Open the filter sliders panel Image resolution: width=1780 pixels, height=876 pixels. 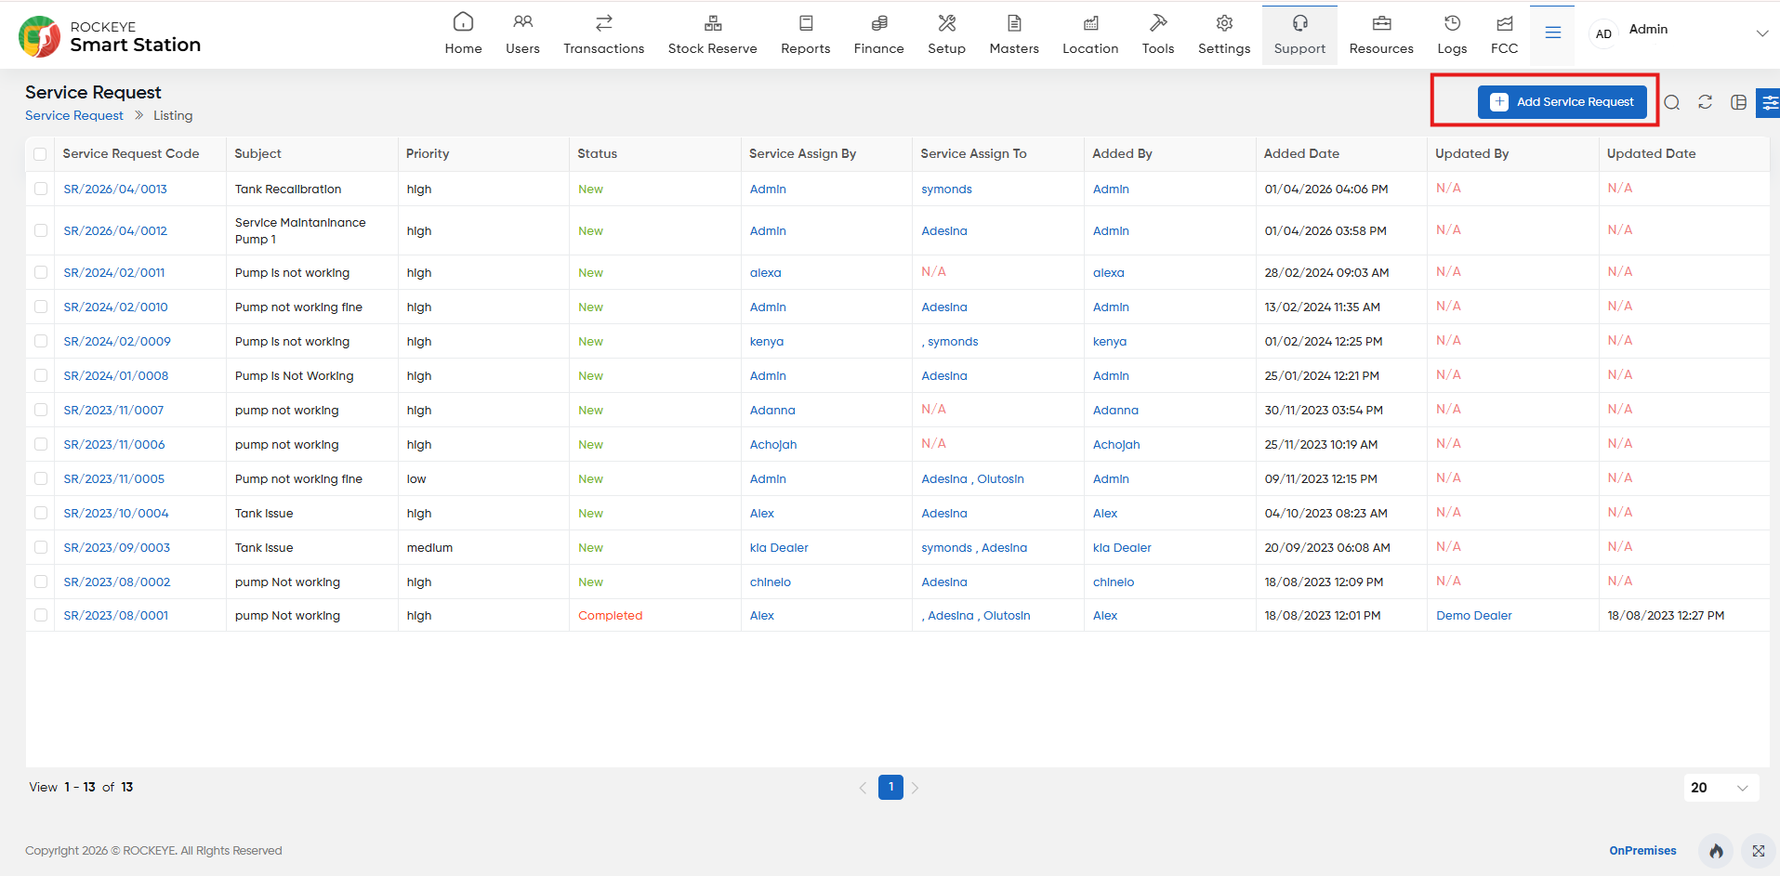tap(1769, 102)
